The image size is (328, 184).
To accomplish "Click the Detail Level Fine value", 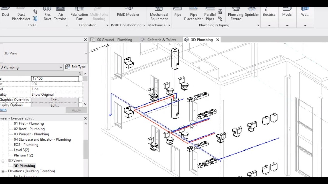I will tap(55, 89).
